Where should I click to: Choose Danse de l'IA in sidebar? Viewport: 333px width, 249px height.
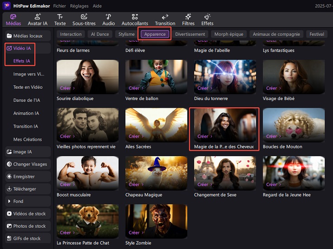(27, 100)
